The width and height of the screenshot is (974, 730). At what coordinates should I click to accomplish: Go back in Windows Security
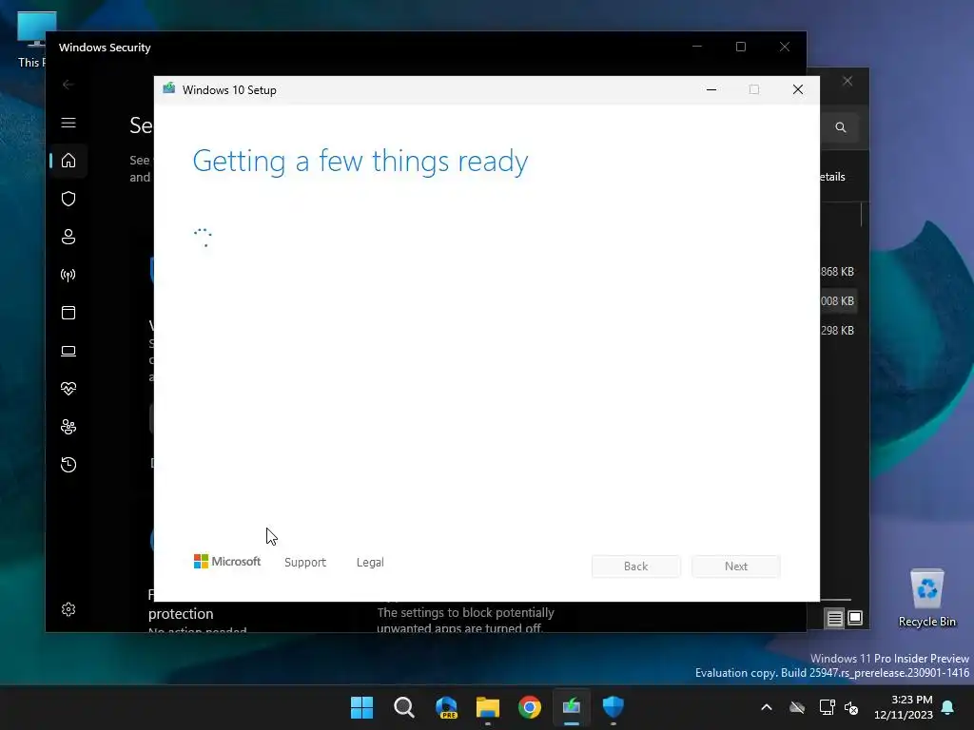pyautogui.click(x=68, y=85)
